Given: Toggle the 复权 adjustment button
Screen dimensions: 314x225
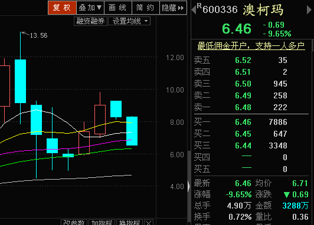Looking at the screenshot, I should pyautogui.click(x=62, y=8).
